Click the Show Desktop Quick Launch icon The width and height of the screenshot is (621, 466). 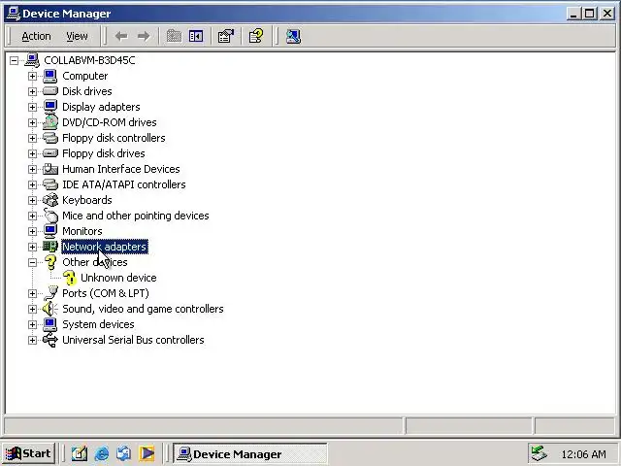coord(80,453)
